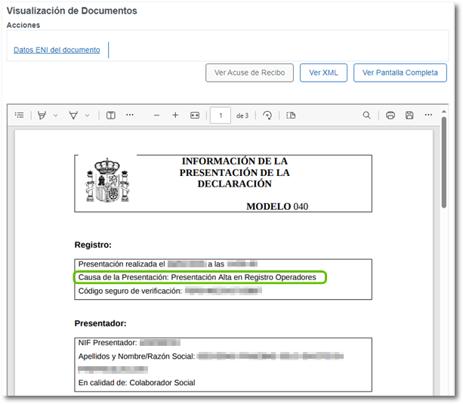
Task: Open the left overflow menu (three dots)
Action: click(130, 115)
